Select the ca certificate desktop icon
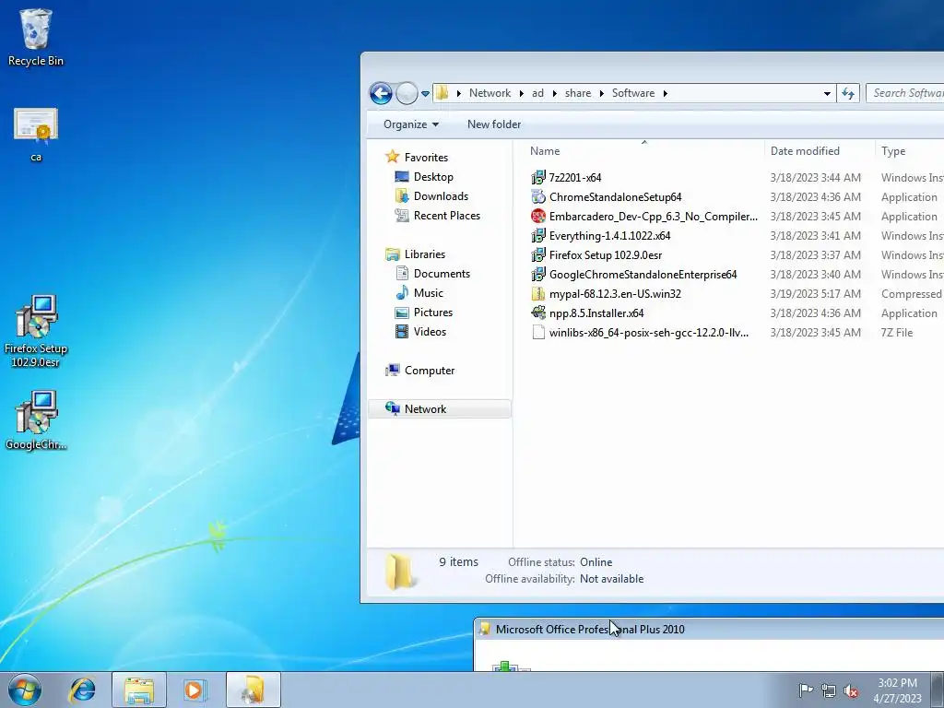The height and width of the screenshot is (708, 944). 36,135
